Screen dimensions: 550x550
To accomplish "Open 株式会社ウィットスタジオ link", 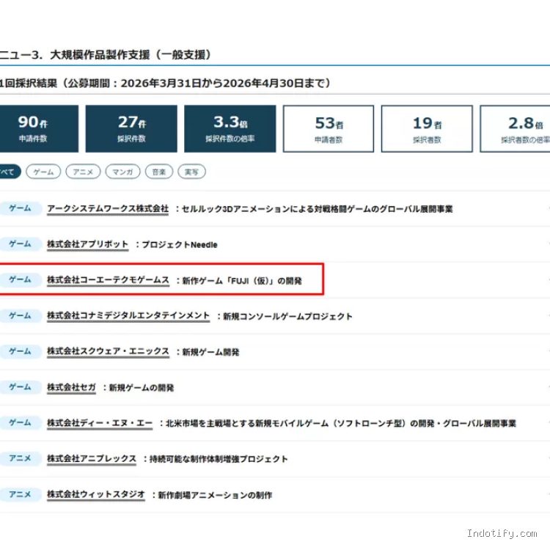I will pyautogui.click(x=96, y=495).
